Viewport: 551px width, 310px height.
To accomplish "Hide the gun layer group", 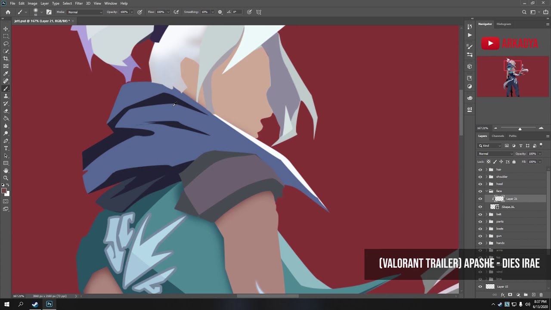I will point(480,236).
